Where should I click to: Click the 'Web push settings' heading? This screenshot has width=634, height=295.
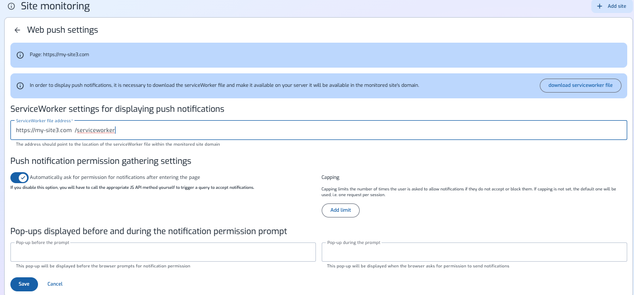tap(62, 30)
